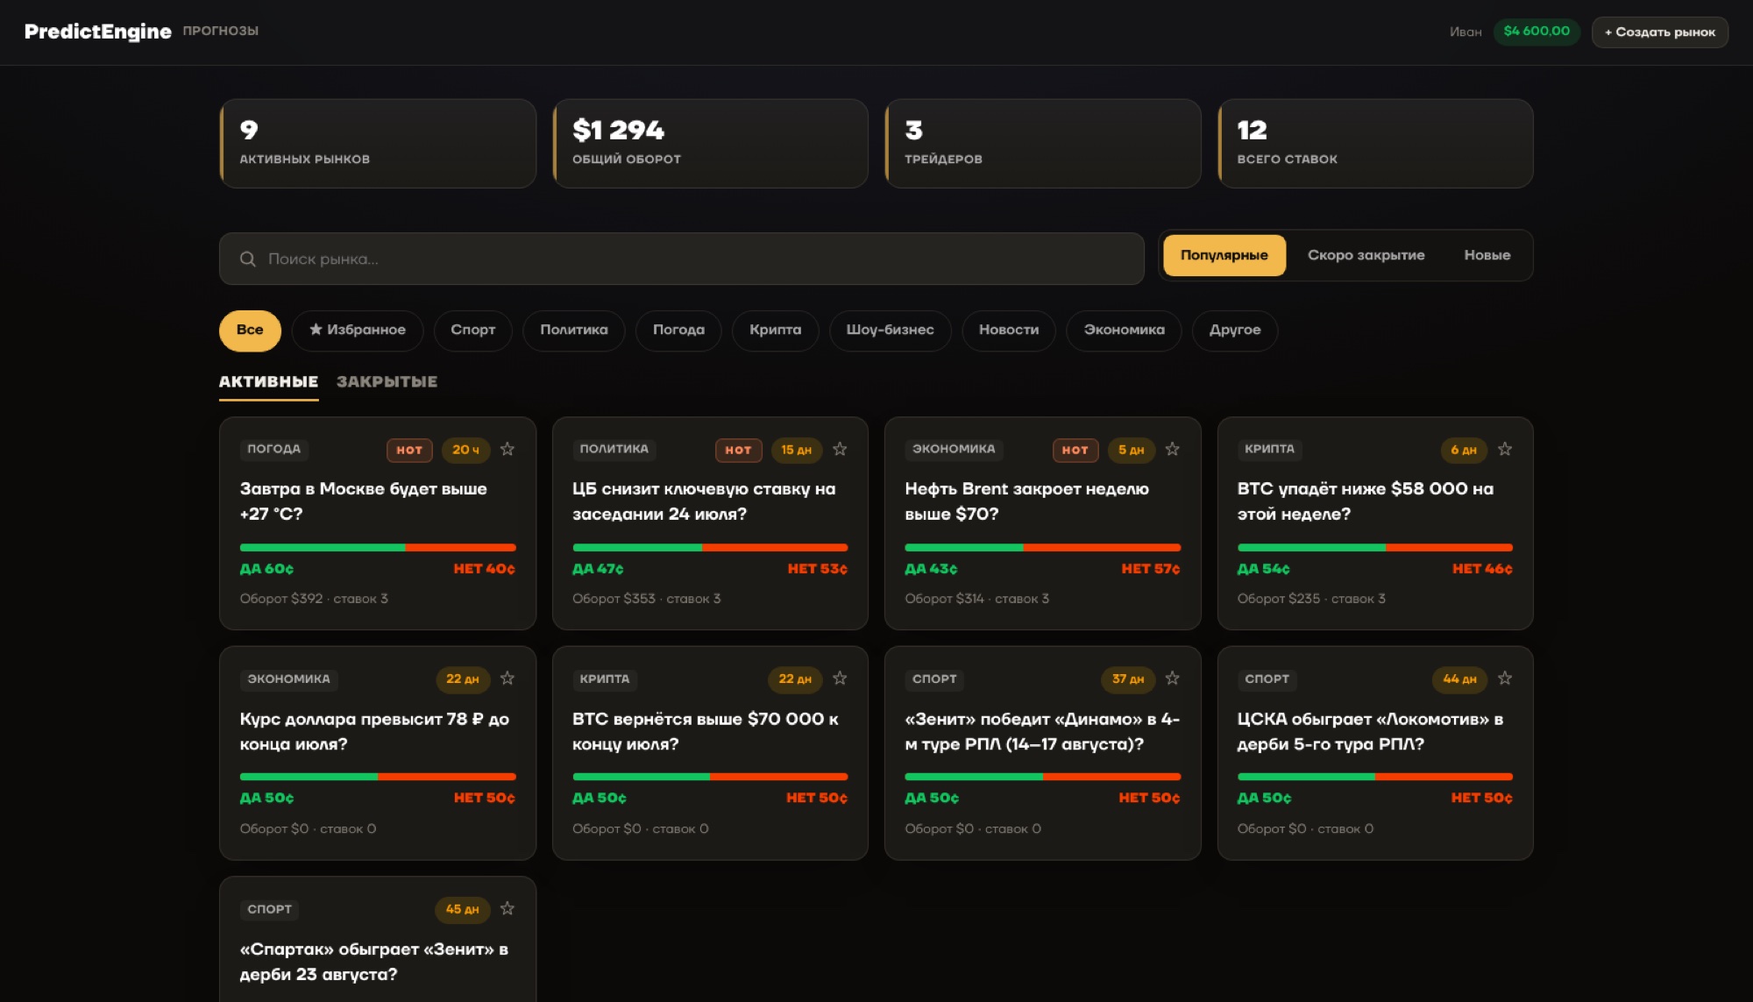Click the Активных рынков stat card
The width and height of the screenshot is (1753, 1002).
tap(378, 144)
